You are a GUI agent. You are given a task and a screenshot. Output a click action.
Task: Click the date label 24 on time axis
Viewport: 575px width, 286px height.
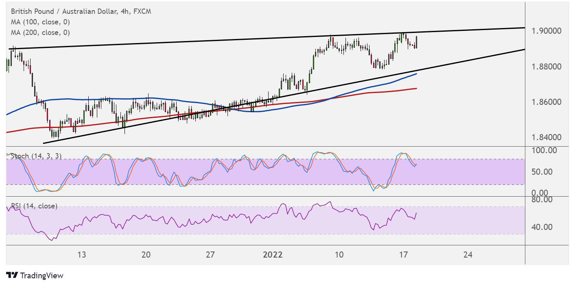click(x=468, y=255)
